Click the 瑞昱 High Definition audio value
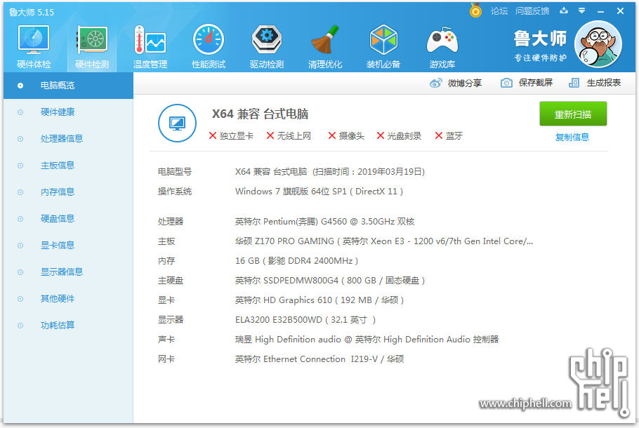Image resolution: width=639 pixels, height=428 pixels. [x=367, y=339]
